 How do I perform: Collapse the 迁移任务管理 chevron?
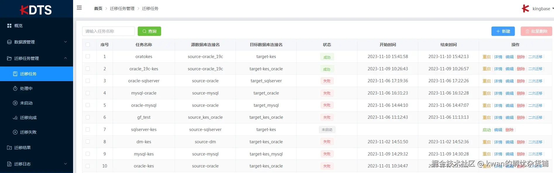tap(65, 58)
